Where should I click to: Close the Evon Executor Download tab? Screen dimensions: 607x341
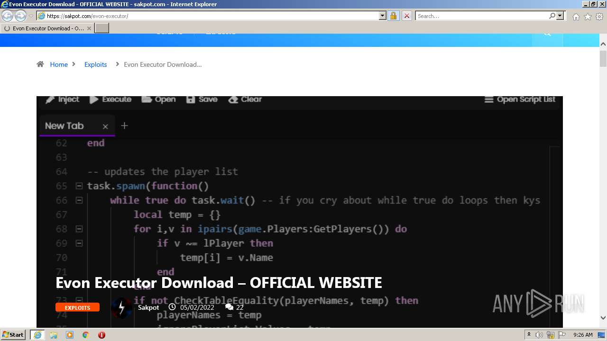coord(89,28)
